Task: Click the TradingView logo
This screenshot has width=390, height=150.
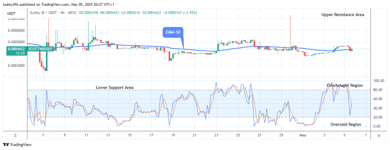Action: pos(17,145)
